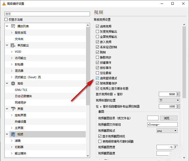Increase 显示视频标题 milliseconds stepper
The height and width of the screenshot is (161, 189).
coord(178,93)
